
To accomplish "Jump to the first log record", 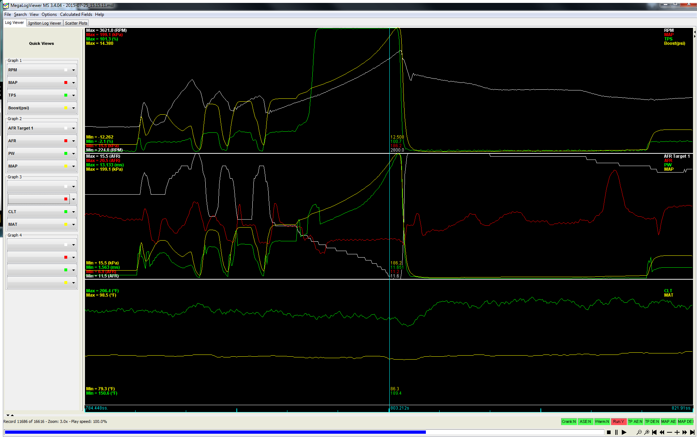I will [654, 432].
